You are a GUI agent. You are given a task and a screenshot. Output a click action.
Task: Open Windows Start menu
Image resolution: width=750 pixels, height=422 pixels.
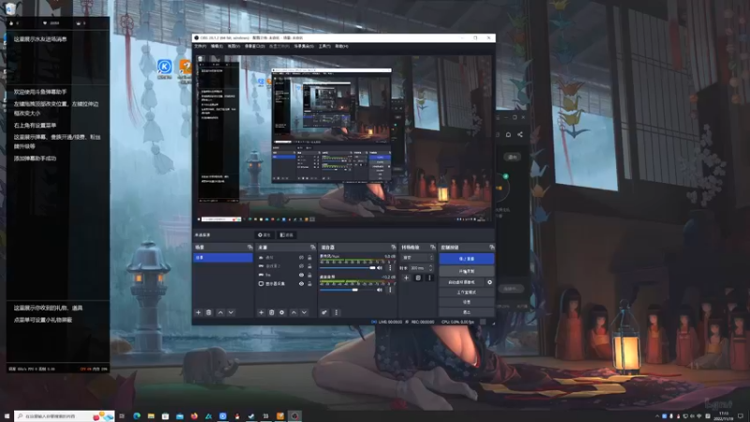coord(7,416)
